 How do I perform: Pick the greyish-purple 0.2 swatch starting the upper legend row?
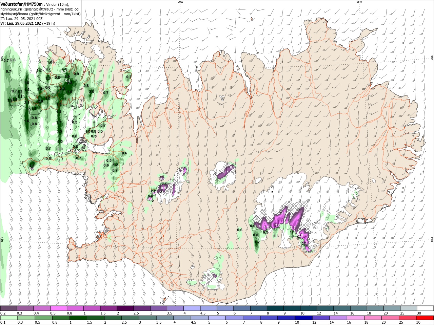9,308
